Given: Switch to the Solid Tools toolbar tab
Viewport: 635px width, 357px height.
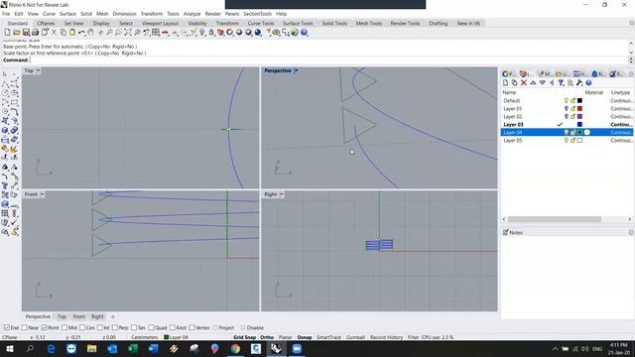Looking at the screenshot, I should tap(334, 24).
